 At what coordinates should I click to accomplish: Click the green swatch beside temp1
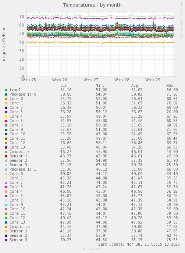coord(6,90)
